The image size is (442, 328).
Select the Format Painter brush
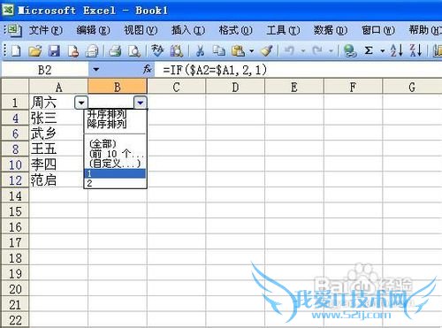point(267,50)
